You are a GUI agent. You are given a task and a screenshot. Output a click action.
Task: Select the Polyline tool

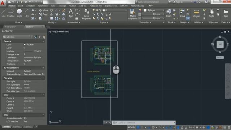[x=11, y=13]
